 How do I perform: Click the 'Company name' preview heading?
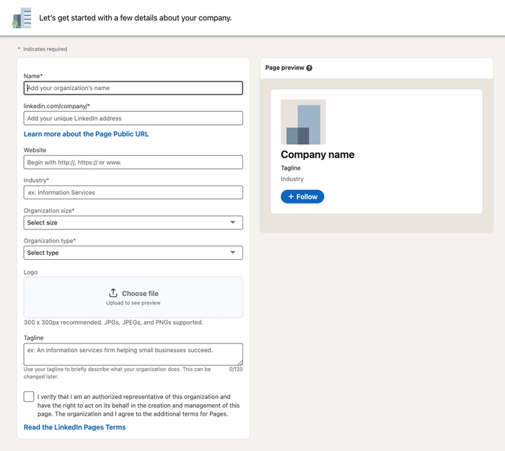point(317,154)
